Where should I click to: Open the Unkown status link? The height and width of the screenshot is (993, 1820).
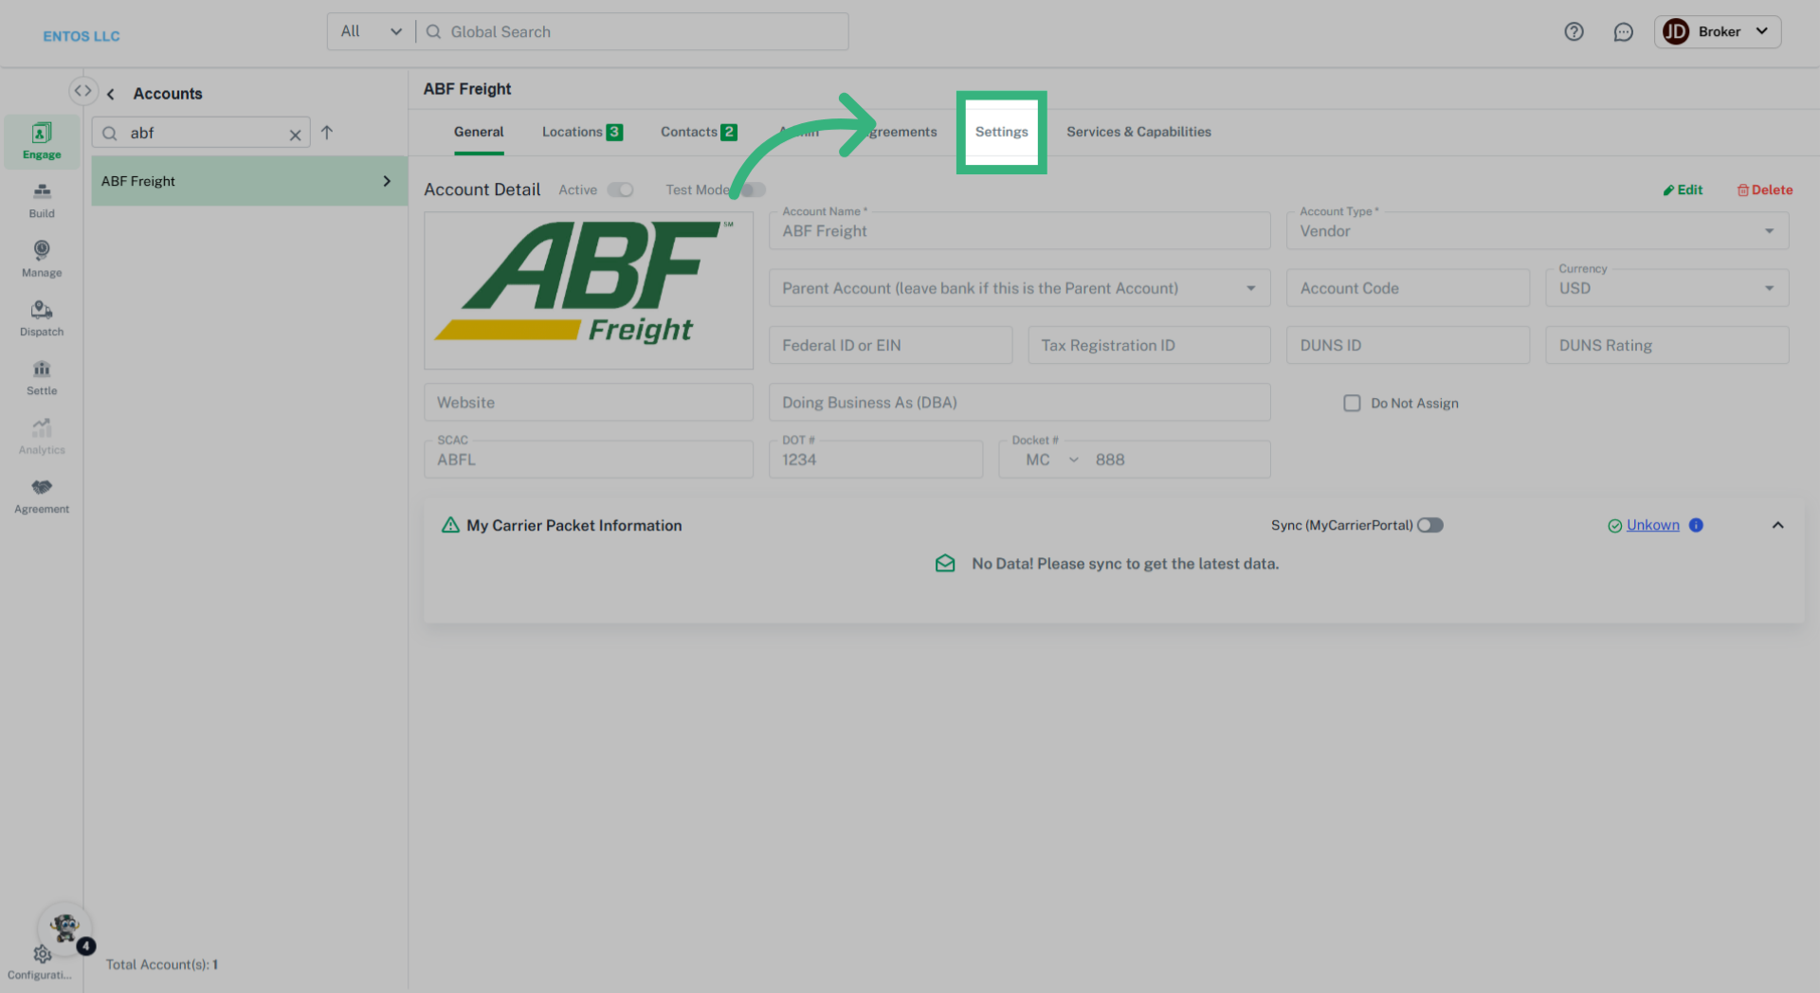pos(1652,525)
